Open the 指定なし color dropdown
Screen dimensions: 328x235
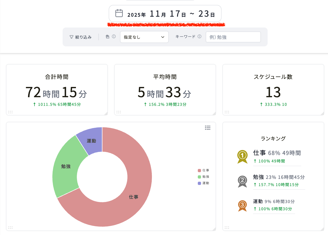point(144,37)
